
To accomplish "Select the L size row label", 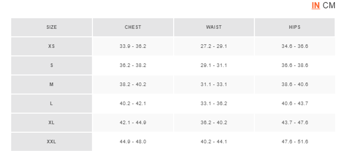I will pyautogui.click(x=52, y=103).
